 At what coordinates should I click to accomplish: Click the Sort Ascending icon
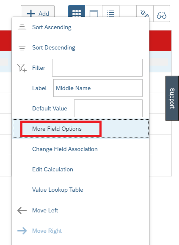click(x=22, y=27)
